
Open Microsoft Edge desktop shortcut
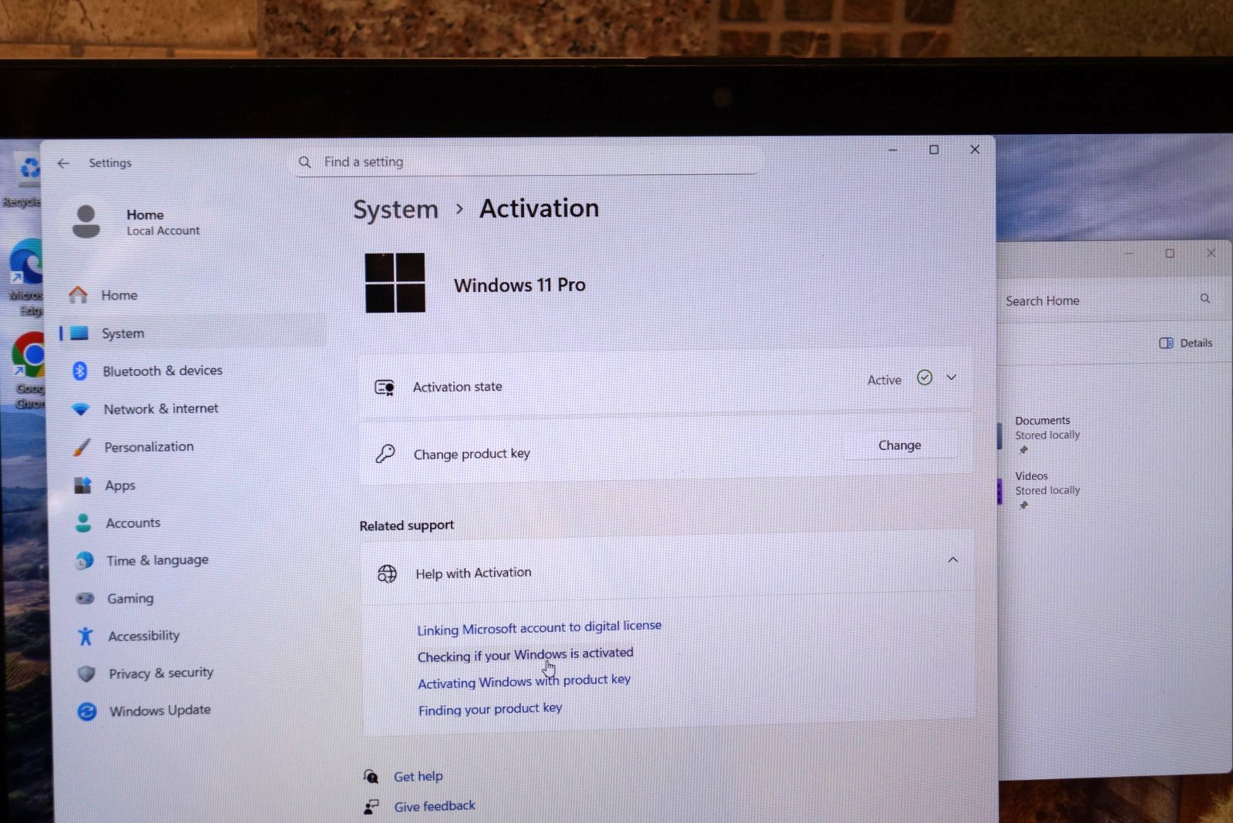coord(26,277)
